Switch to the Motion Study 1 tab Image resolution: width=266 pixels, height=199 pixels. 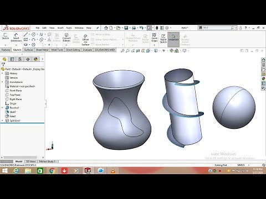click(x=47, y=161)
